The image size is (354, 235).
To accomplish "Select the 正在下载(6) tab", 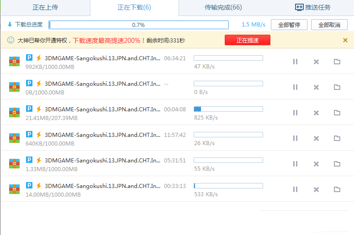I will [134, 7].
